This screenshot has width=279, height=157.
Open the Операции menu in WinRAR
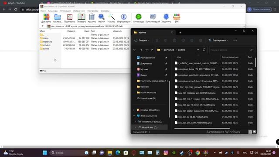click(x=65, y=11)
